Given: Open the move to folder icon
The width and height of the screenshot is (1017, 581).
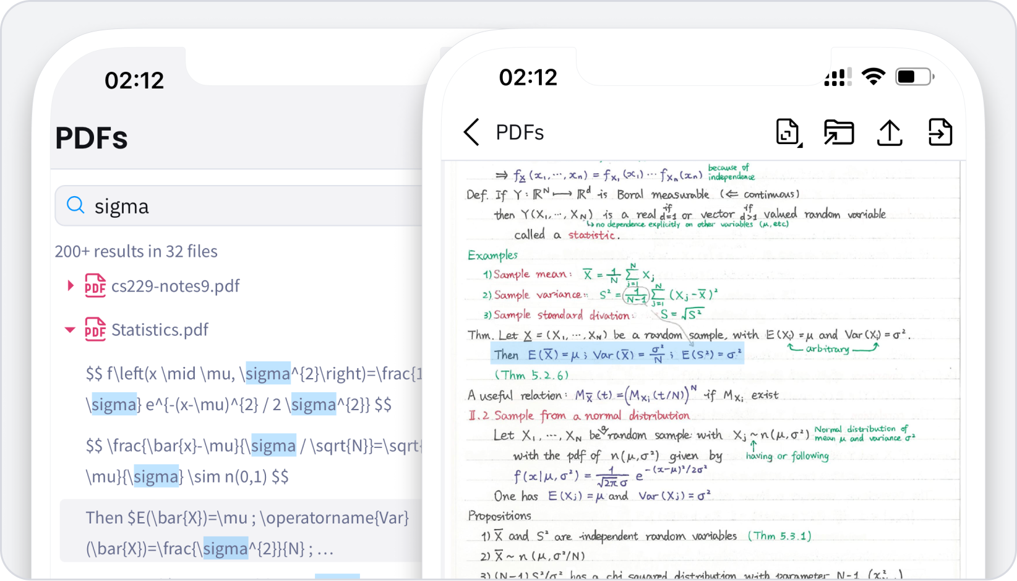Looking at the screenshot, I should [839, 132].
